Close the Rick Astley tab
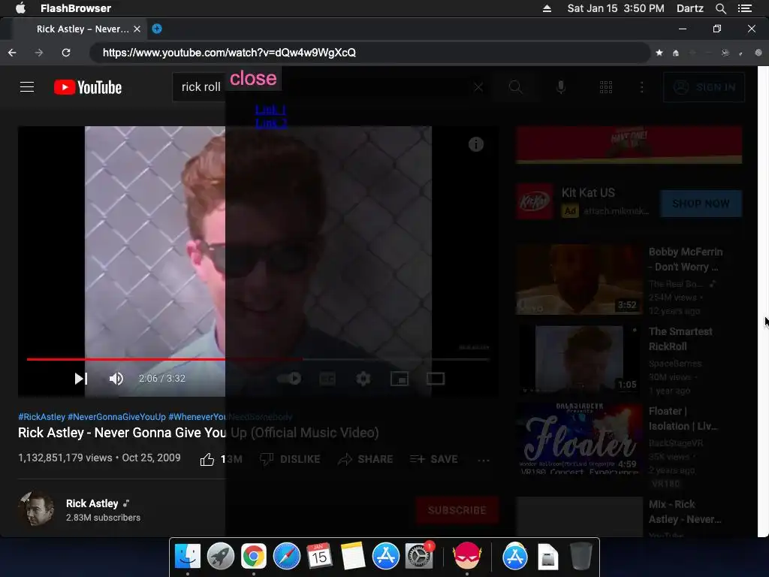Screen dimensions: 769x577 click(137, 29)
